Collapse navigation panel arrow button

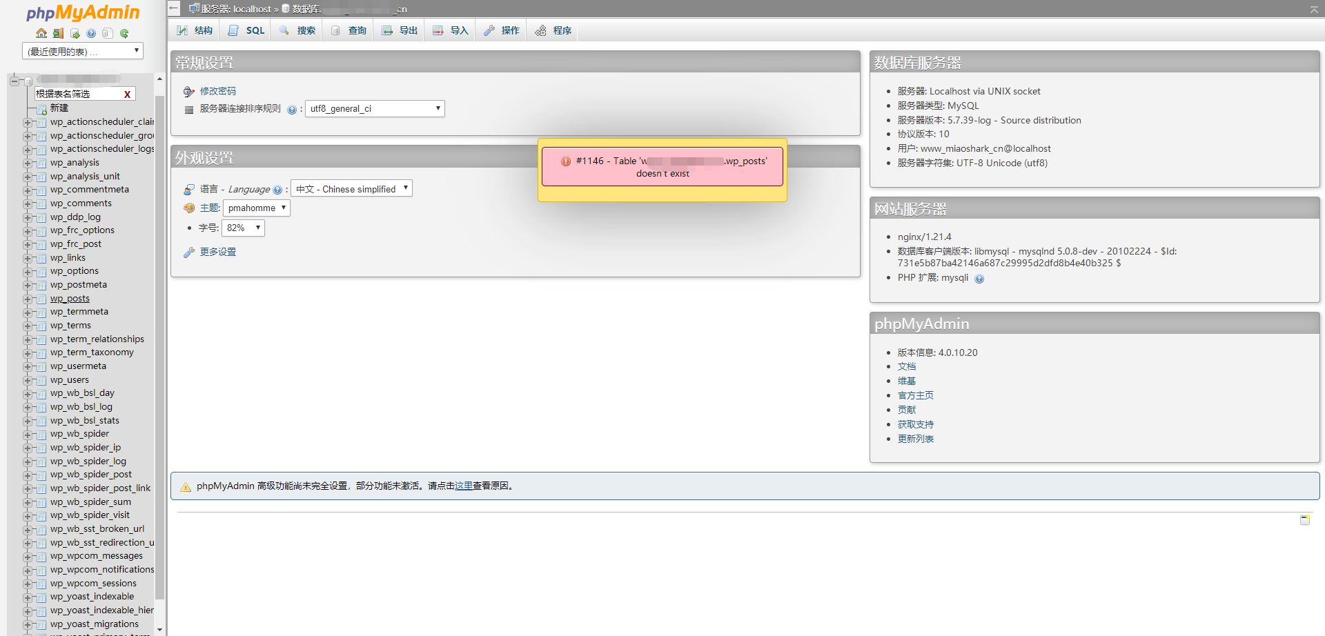tap(174, 8)
